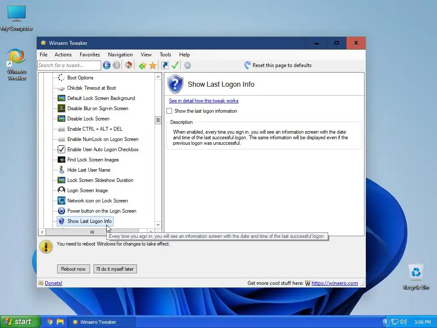This screenshot has width=437, height=328.
Task: Open Chrome from the quick launch bar
Action: click(50, 322)
